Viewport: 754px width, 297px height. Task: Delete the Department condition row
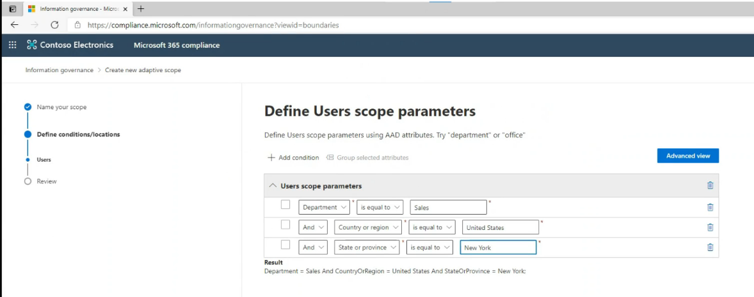(710, 207)
